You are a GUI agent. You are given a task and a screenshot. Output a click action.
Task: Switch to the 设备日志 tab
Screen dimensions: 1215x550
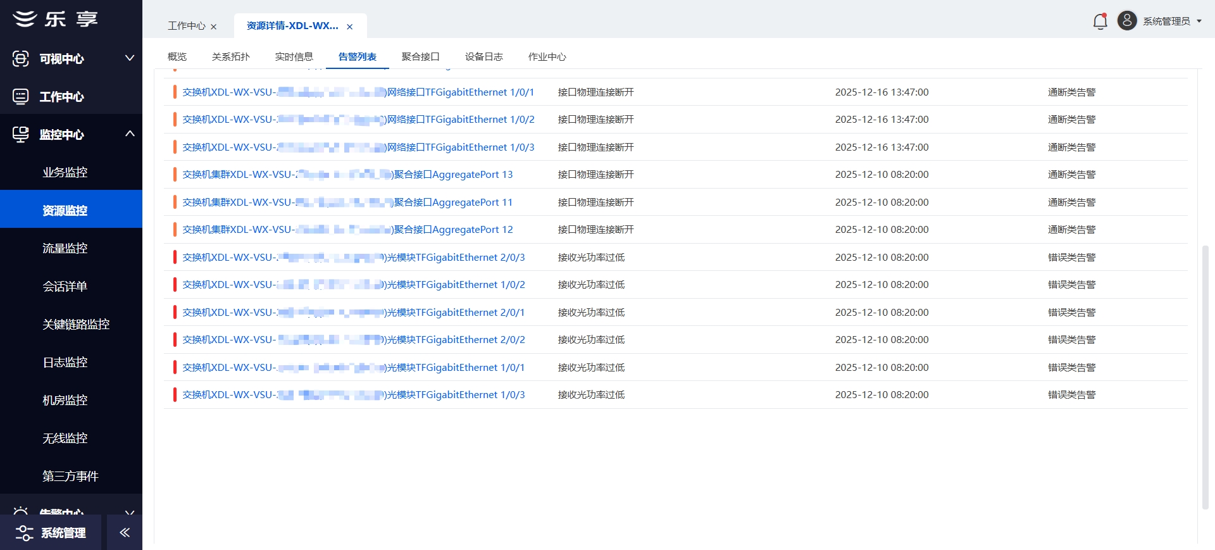483,57
